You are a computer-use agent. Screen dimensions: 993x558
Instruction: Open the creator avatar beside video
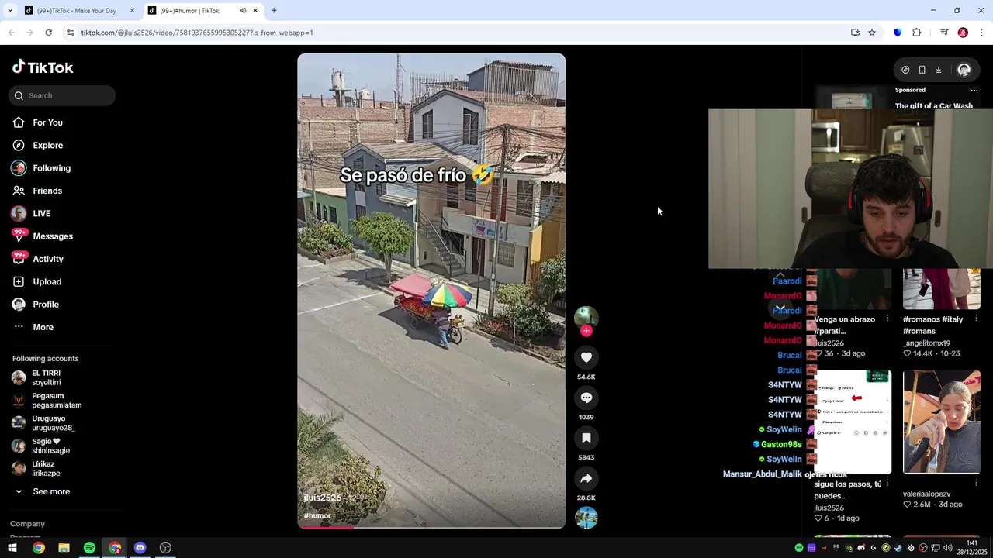click(586, 317)
